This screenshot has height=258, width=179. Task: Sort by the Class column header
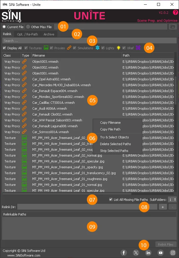(x=11, y=55)
